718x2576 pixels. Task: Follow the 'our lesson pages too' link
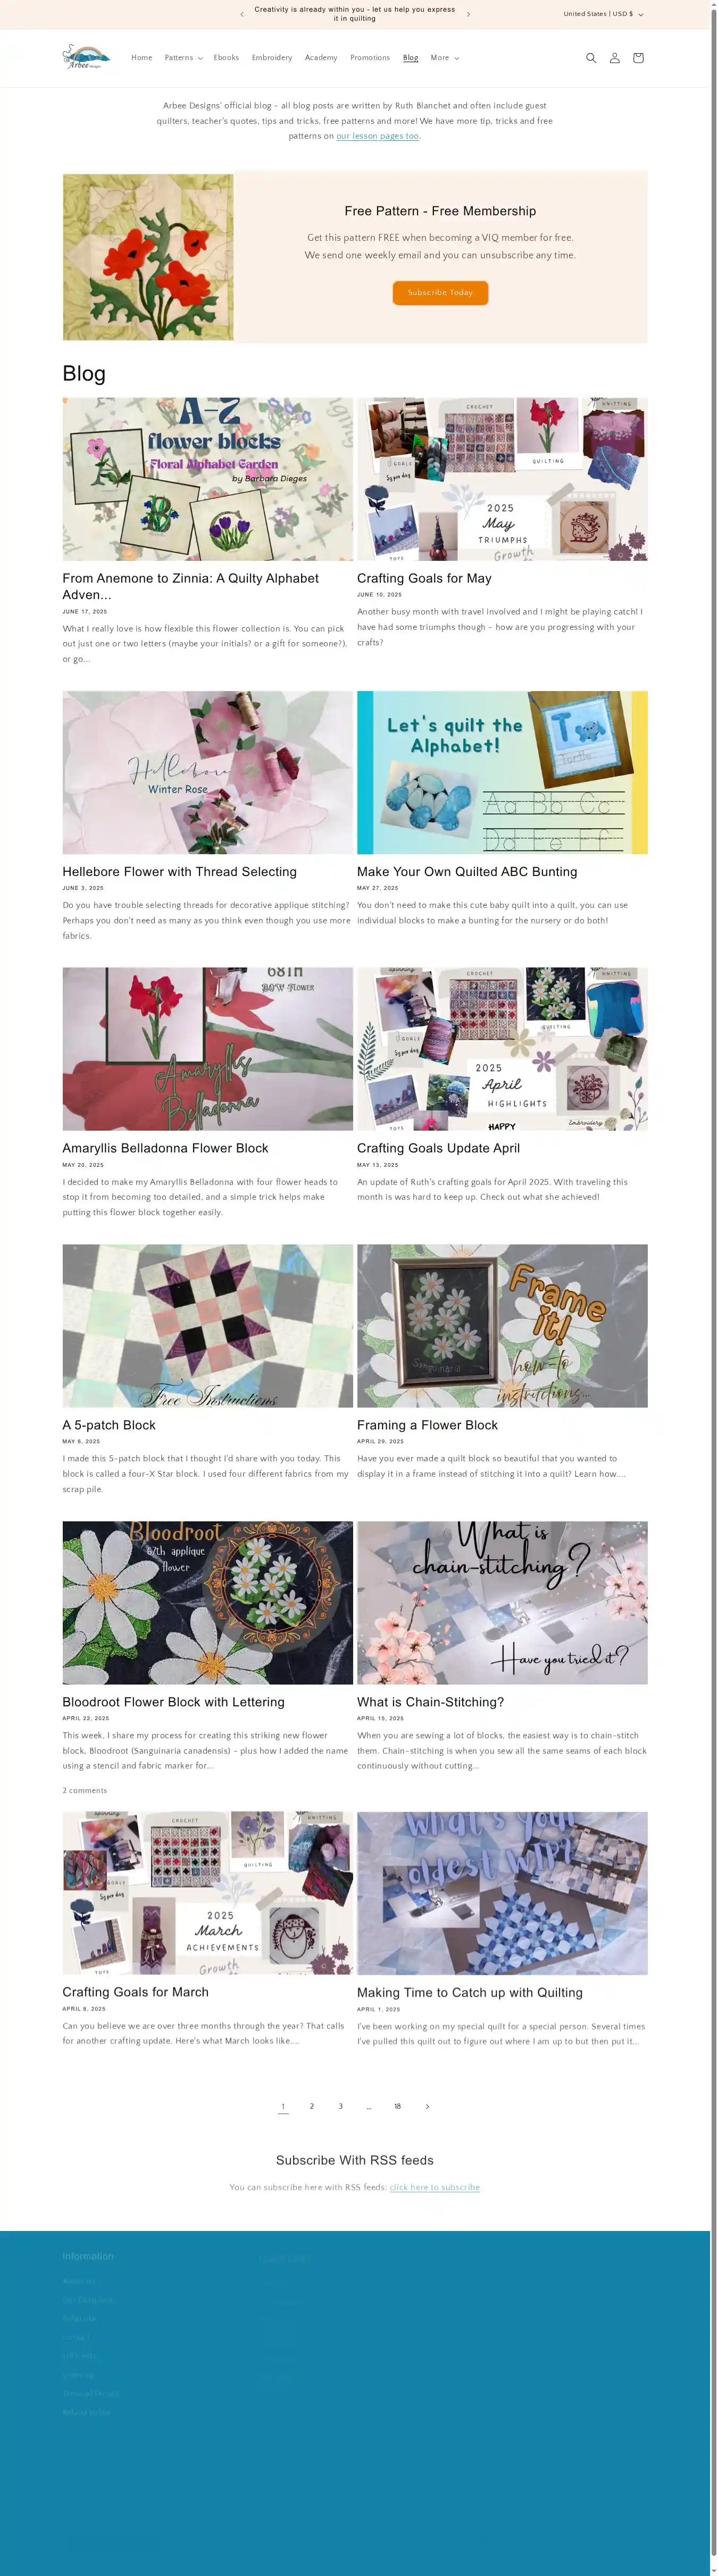tap(377, 136)
